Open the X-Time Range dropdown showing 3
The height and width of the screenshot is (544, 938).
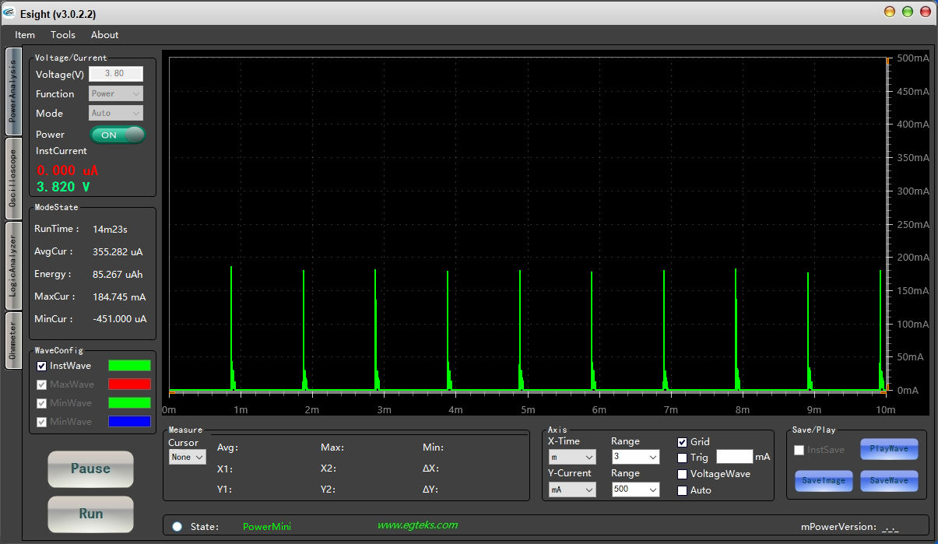click(x=635, y=457)
